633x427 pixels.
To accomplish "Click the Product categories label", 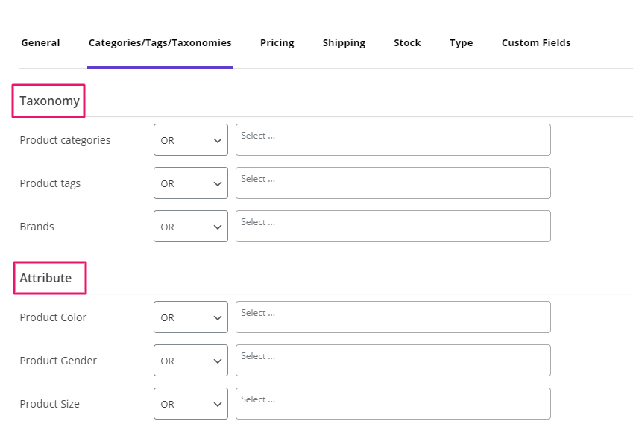I will [65, 140].
